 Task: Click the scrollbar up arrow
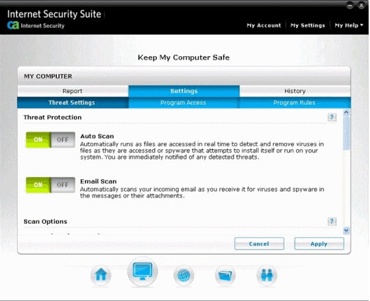coord(346,113)
